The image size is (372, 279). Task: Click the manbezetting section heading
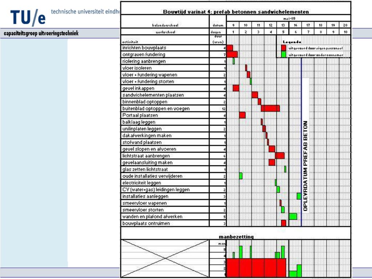click(236, 237)
